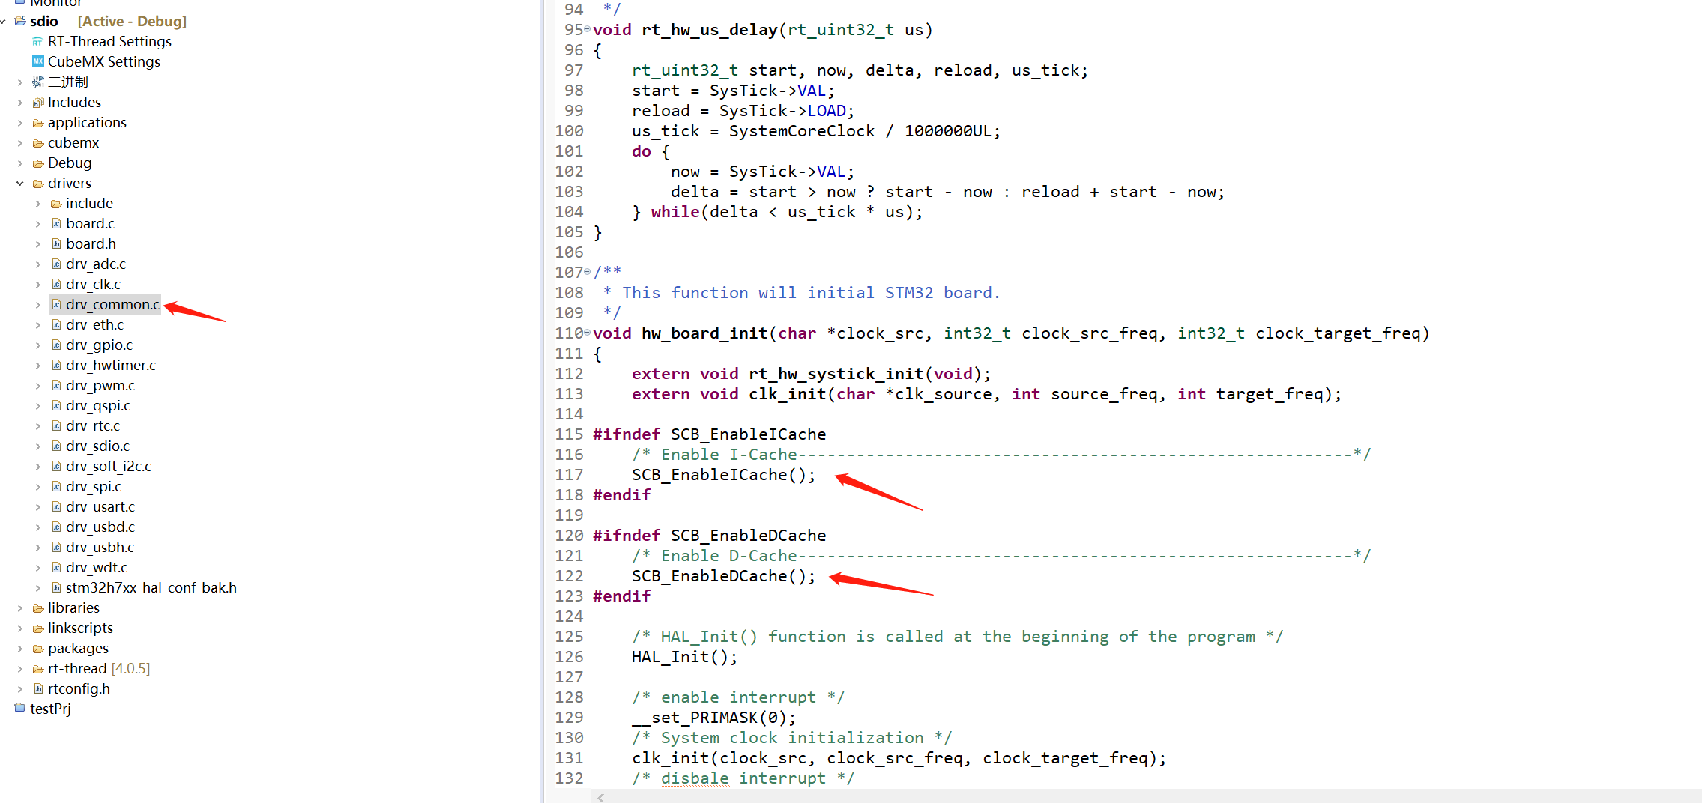Click the __set_PRIMASK(0); statement
The height and width of the screenshot is (803, 1702).
click(713, 718)
